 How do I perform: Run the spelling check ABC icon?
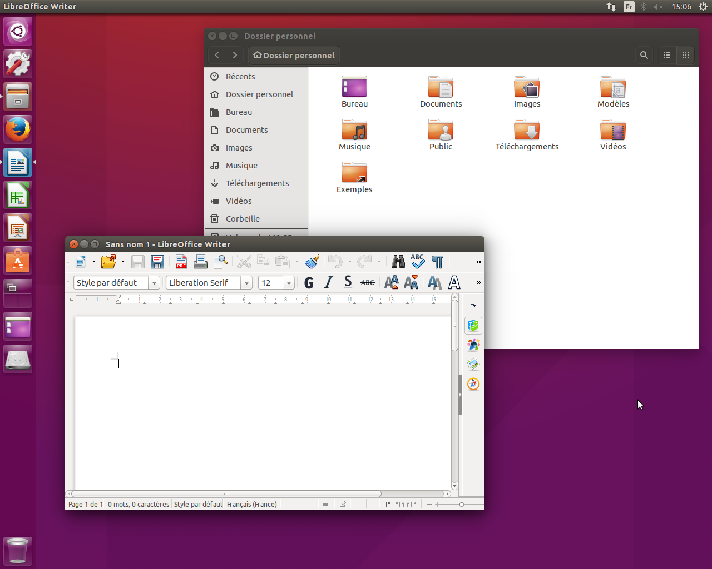pos(418,262)
